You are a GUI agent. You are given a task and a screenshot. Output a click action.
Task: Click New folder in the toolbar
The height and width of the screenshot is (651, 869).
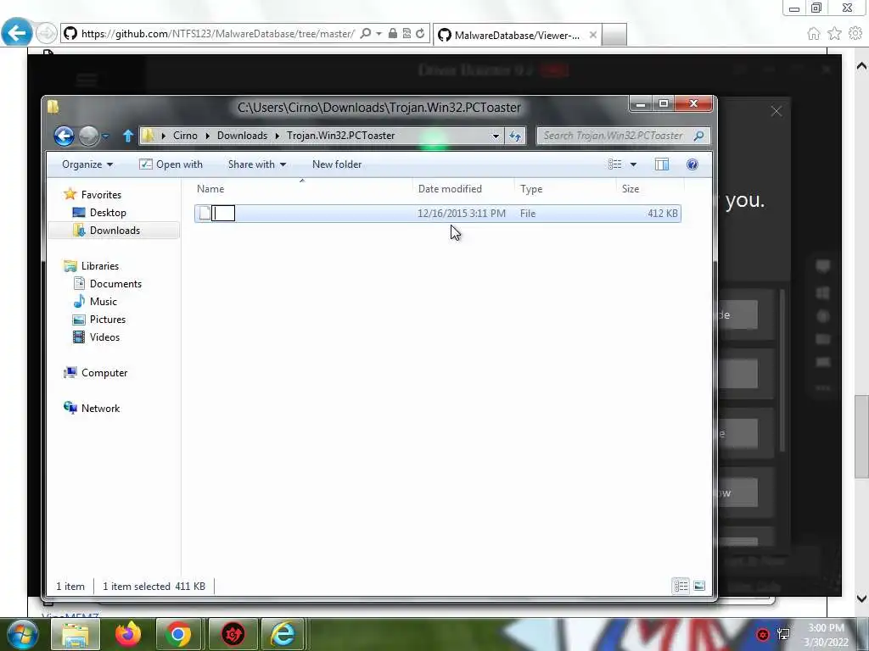click(x=337, y=164)
